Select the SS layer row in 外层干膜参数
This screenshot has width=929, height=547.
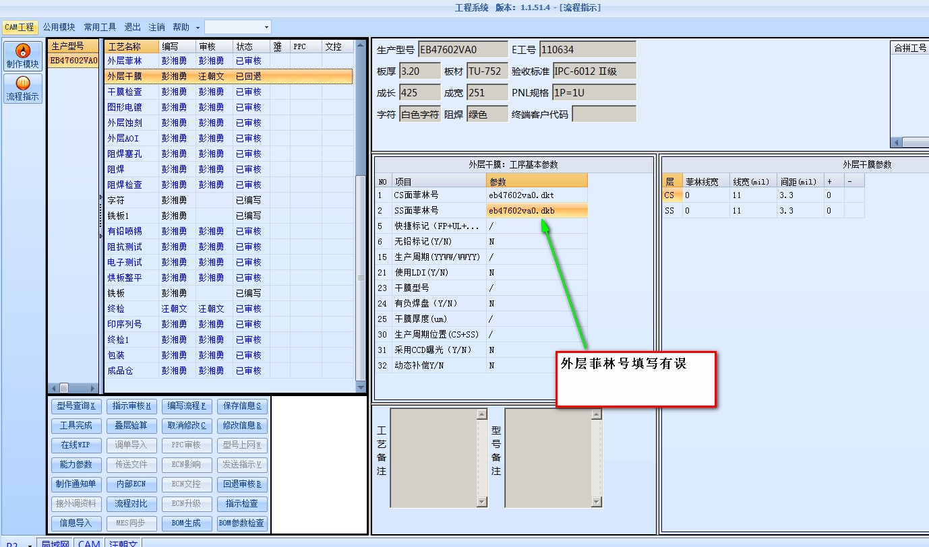coord(763,211)
